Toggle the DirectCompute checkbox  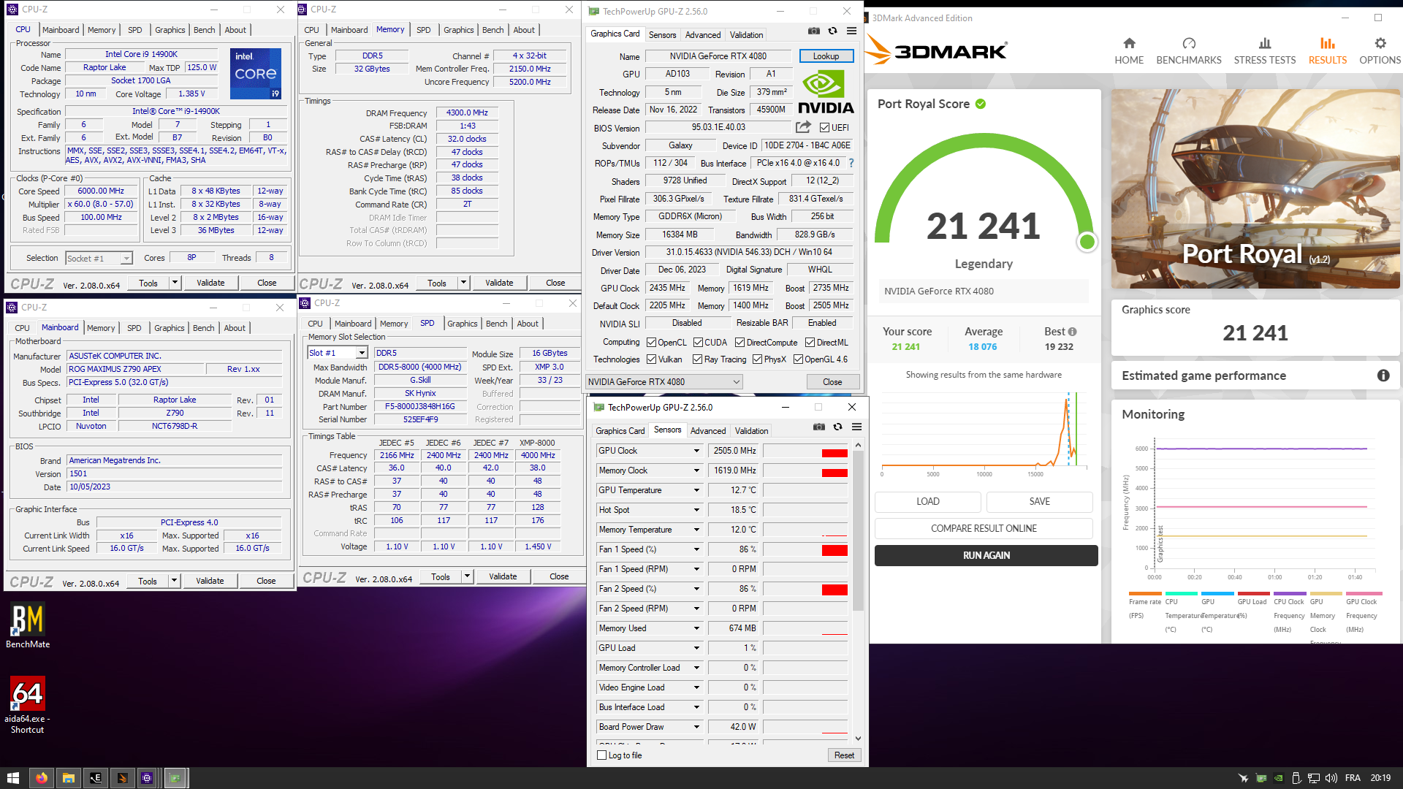click(x=739, y=343)
